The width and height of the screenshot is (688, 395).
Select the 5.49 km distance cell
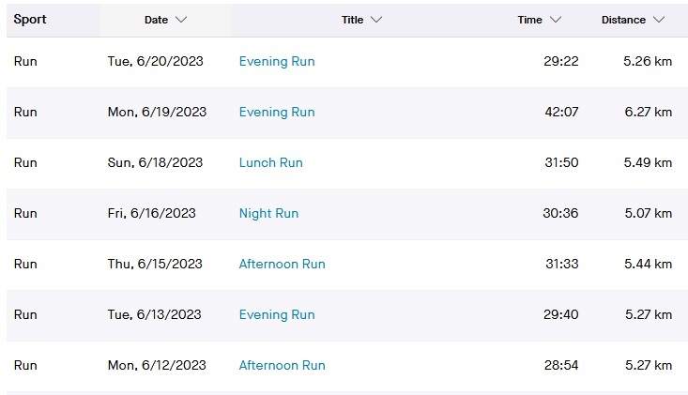(x=648, y=162)
